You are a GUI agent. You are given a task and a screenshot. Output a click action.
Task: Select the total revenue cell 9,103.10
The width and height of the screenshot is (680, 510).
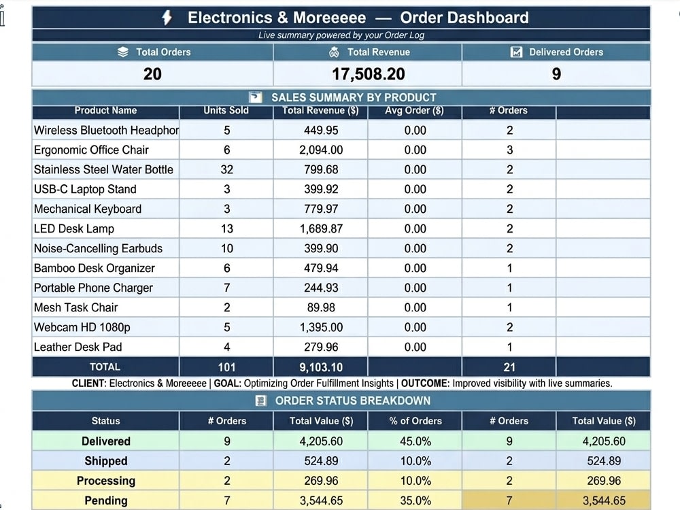pyautogui.click(x=320, y=367)
